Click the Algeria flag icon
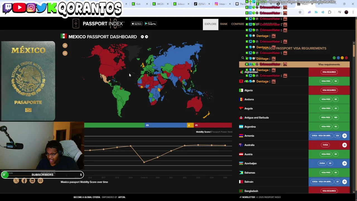 [241, 90]
